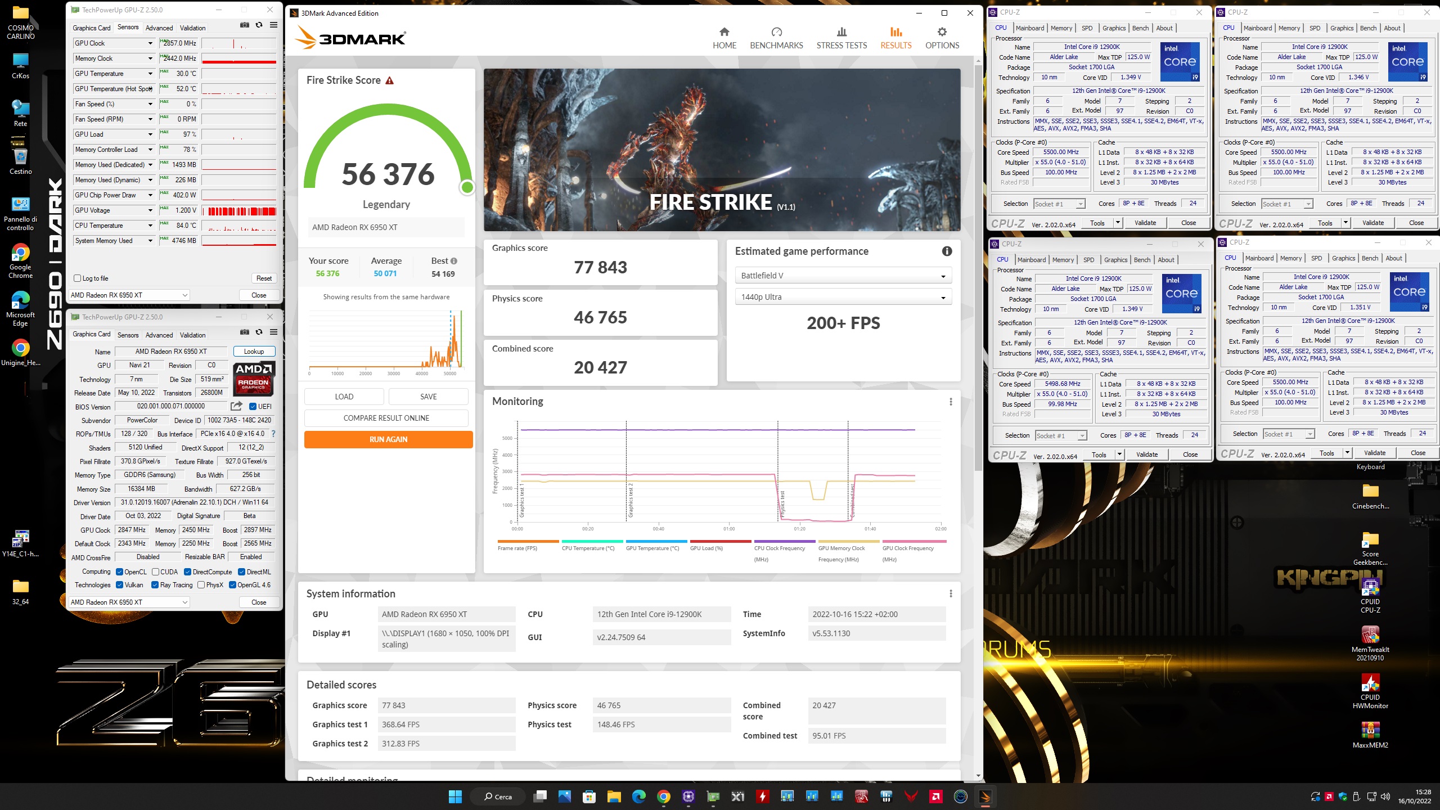Expand the GPU Chip Power Draw dropdown
The width and height of the screenshot is (1440, 810).
(150, 195)
